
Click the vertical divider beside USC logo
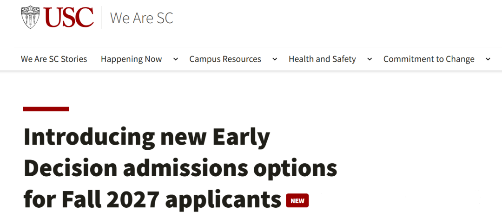[101, 18]
